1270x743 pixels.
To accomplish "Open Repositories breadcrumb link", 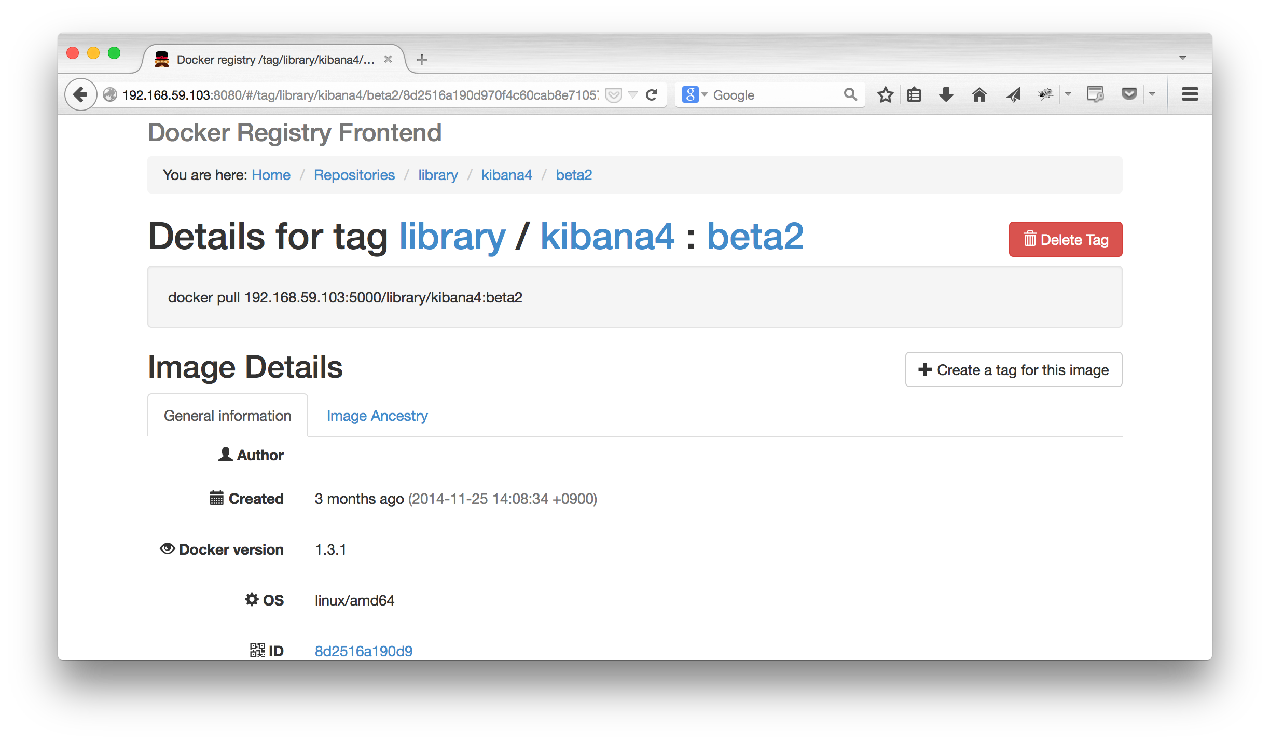I will pos(354,175).
